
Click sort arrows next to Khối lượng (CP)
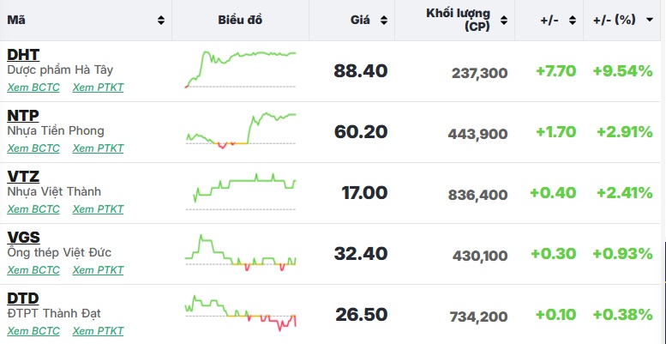(504, 20)
